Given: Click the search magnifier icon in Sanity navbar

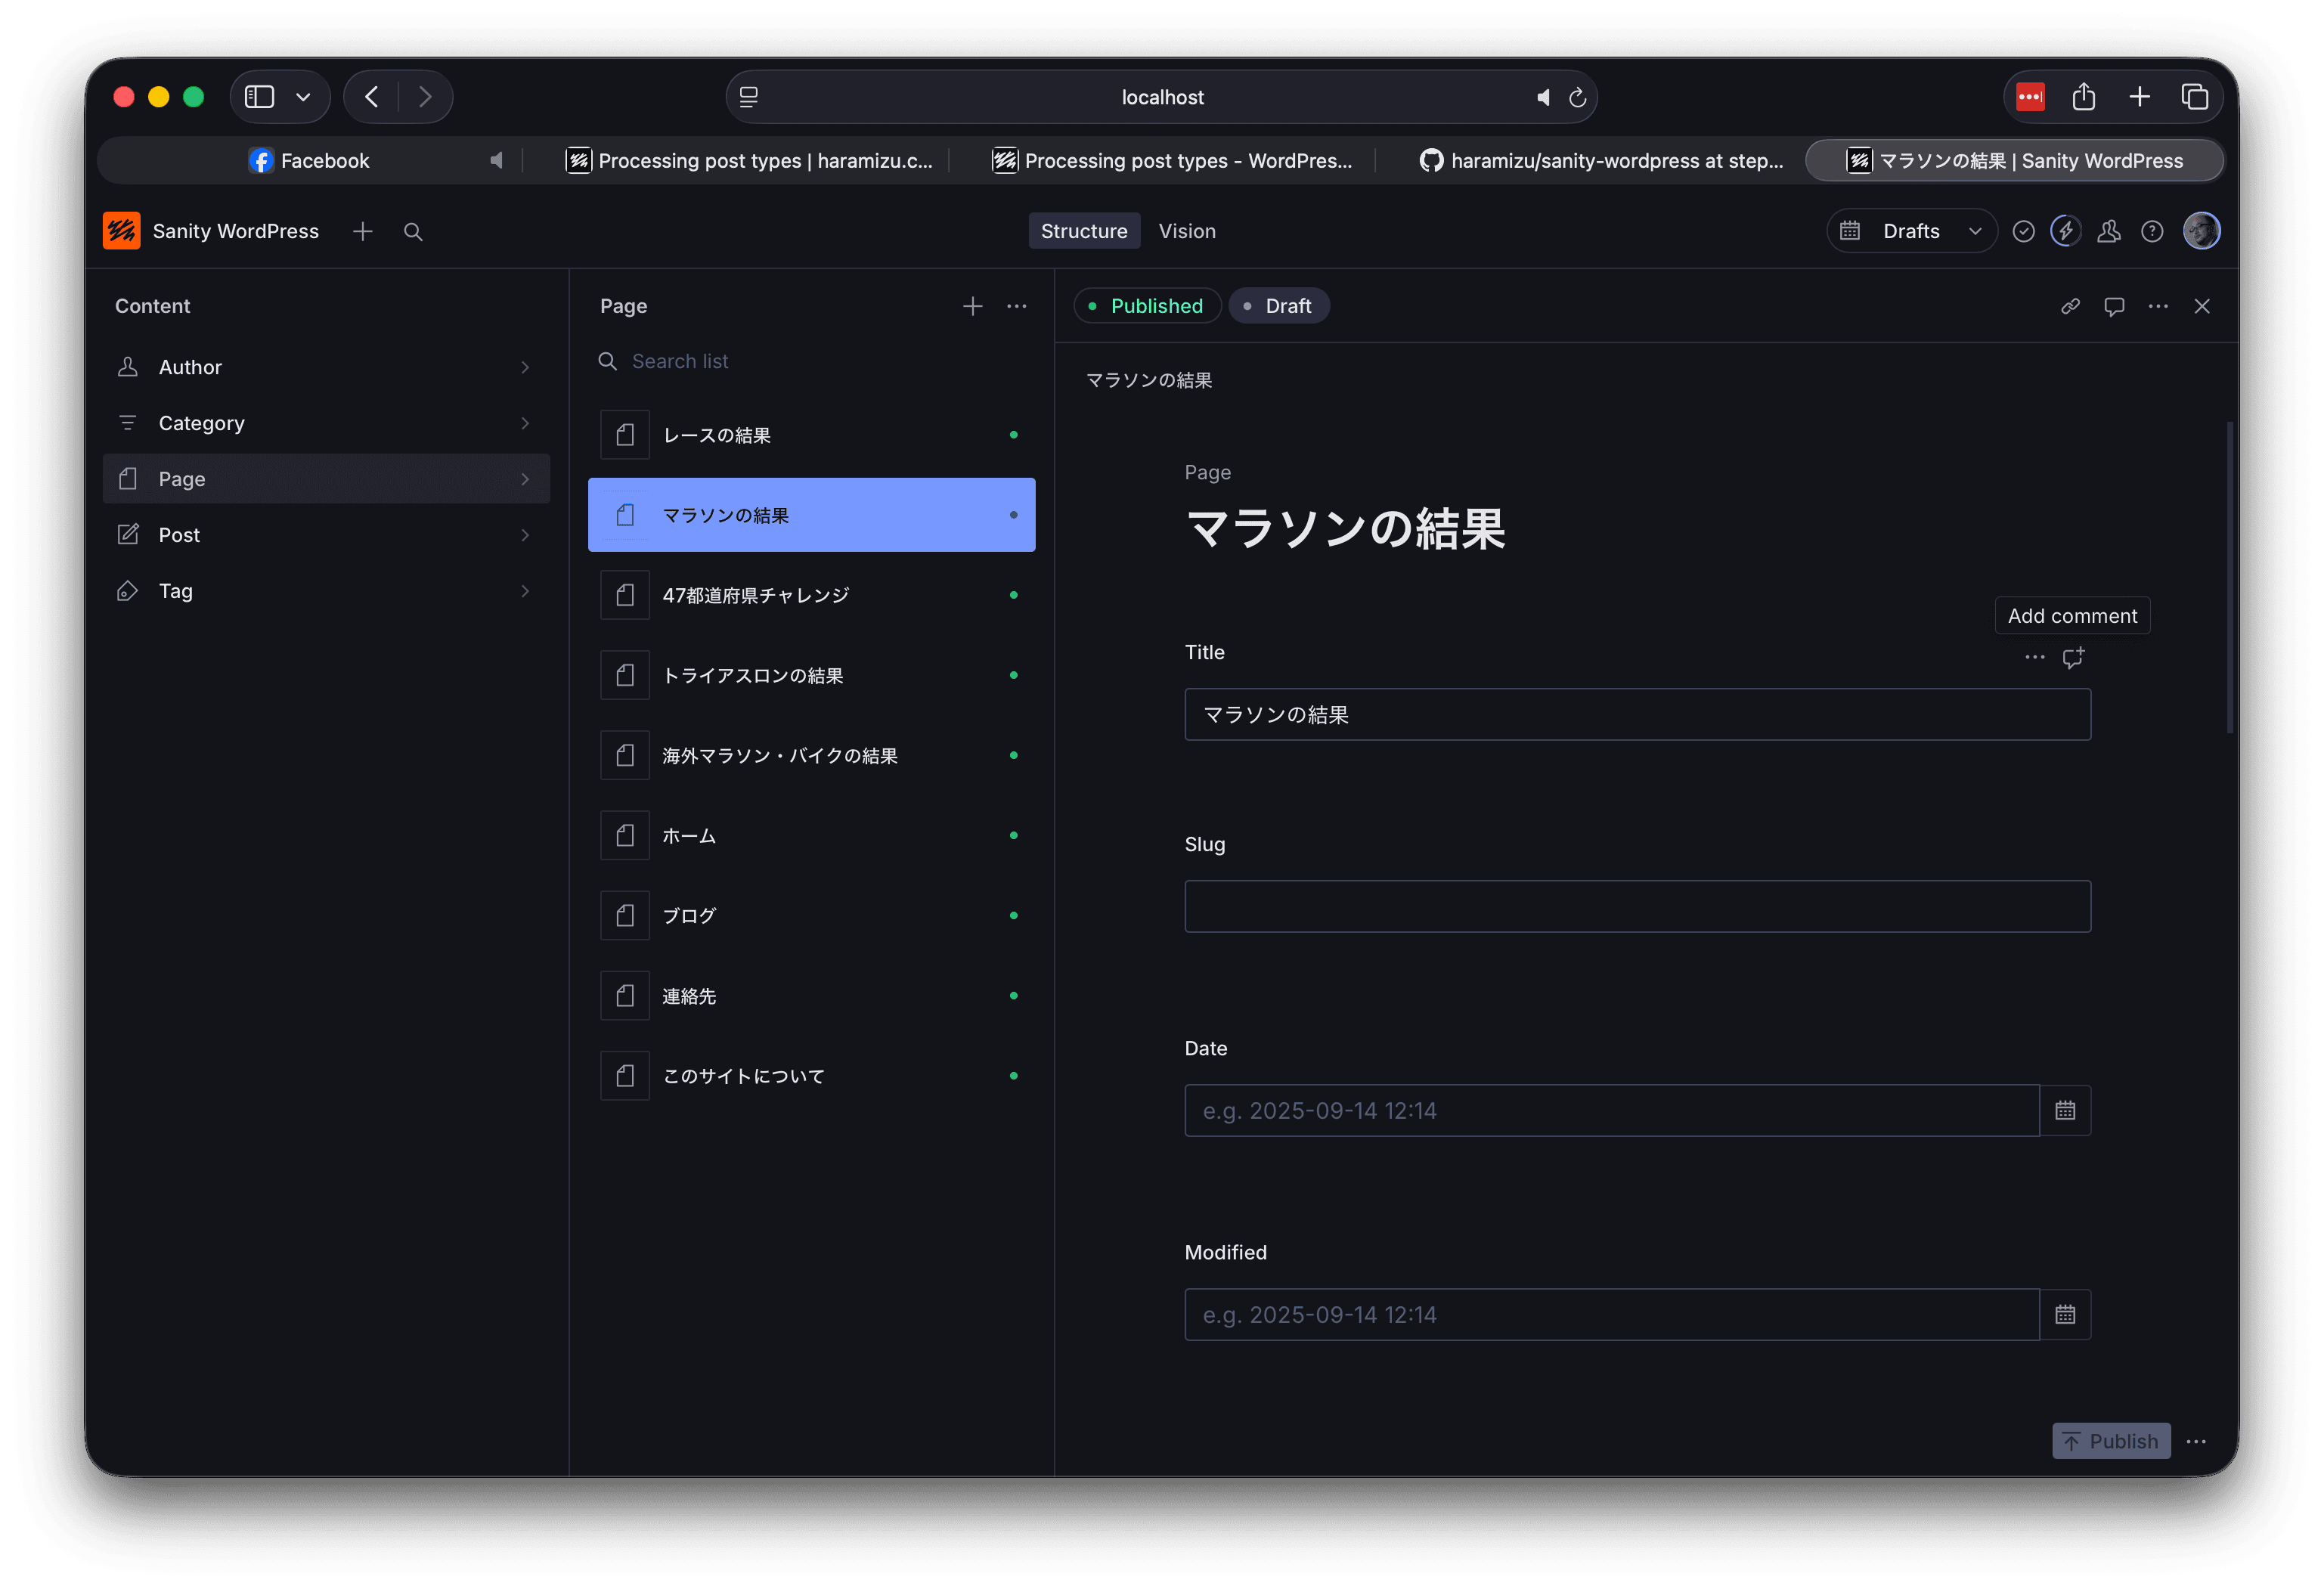Looking at the screenshot, I should (x=413, y=232).
